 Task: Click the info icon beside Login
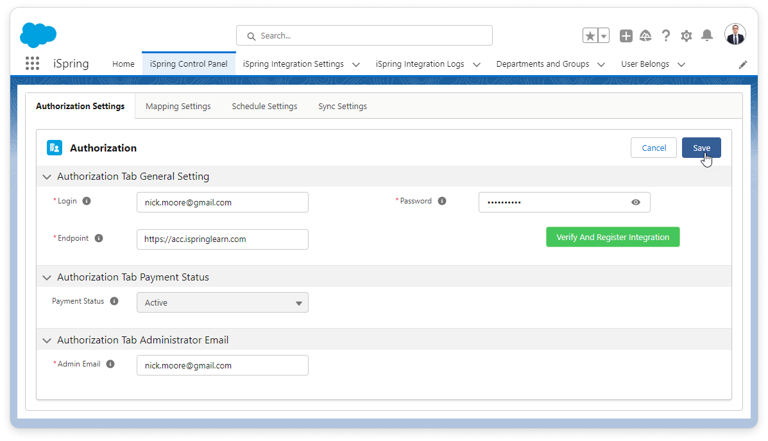pos(87,201)
